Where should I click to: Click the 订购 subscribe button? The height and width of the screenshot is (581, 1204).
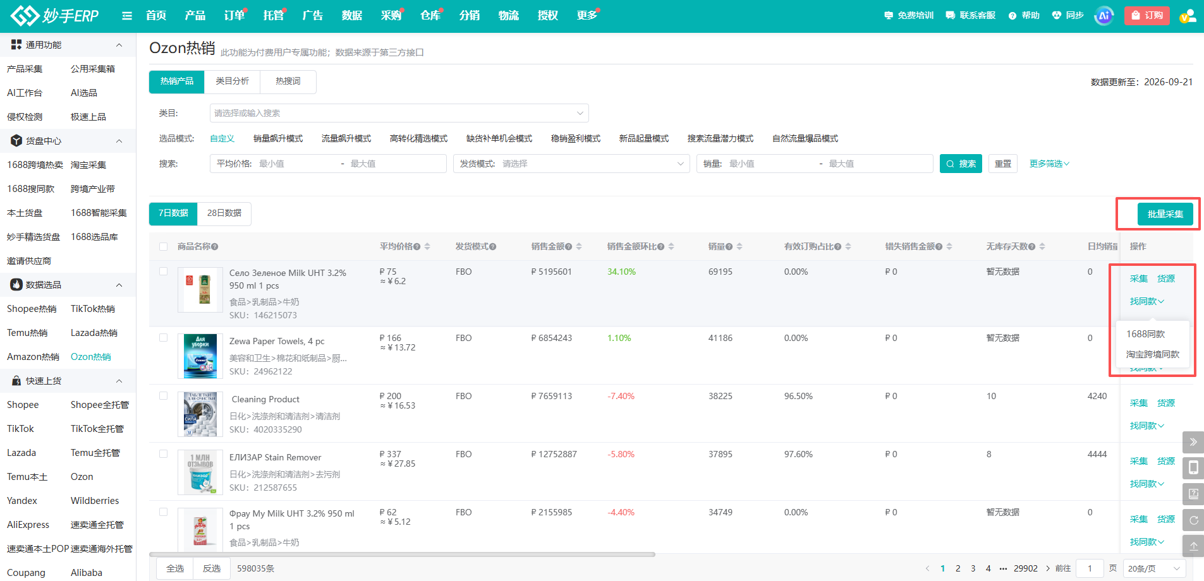(x=1147, y=15)
